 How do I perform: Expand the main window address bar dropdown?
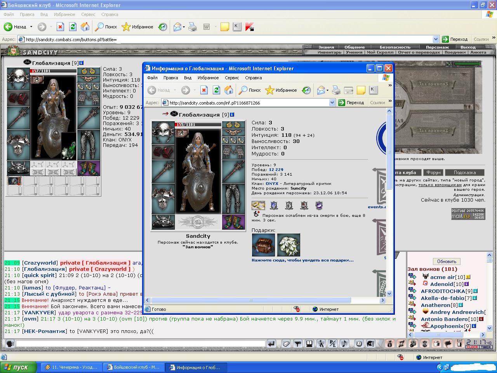436,39
